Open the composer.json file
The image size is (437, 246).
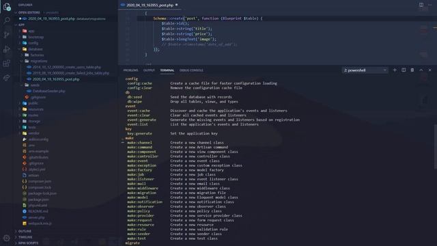click(x=40, y=181)
